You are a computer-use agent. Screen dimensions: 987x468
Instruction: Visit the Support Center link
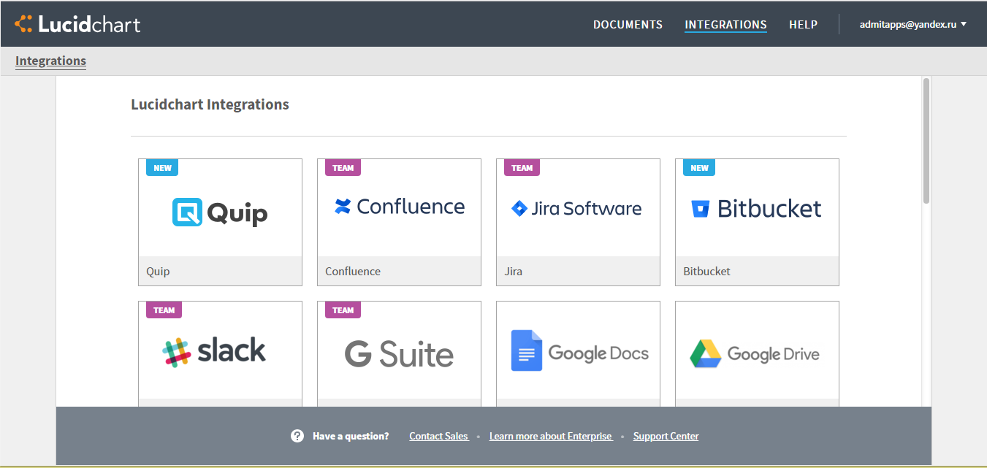[x=666, y=436]
